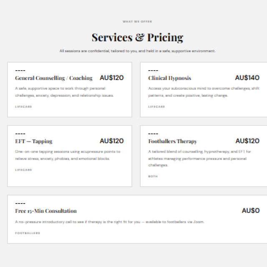267x267 pixels.
Task: Click the AU$120 Footballers Therapy price
Action: pos(247,141)
